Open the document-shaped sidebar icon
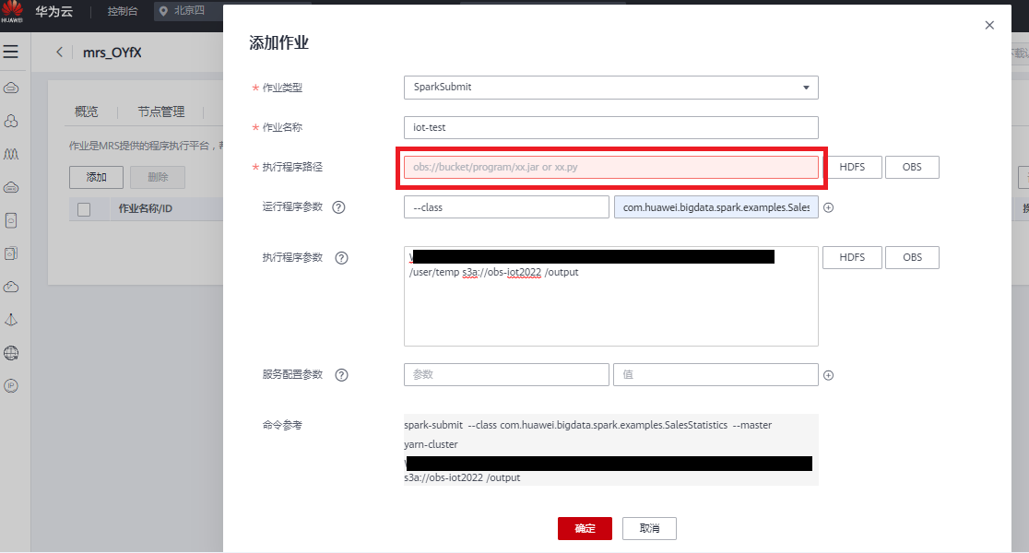The width and height of the screenshot is (1029, 553). [11, 220]
